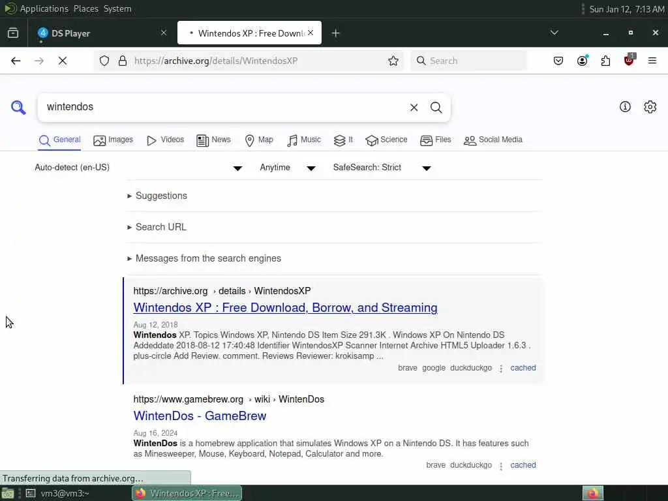Image resolution: width=668 pixels, height=501 pixels.
Task: Expand the Suggestions section
Action: point(157,196)
